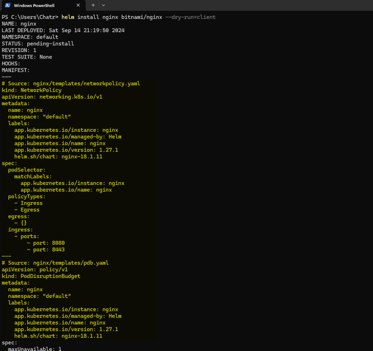This screenshot has height=351, width=373.
Task: Click the 'LAST DEPLOYED' timestamp line
Action: click(x=63, y=31)
